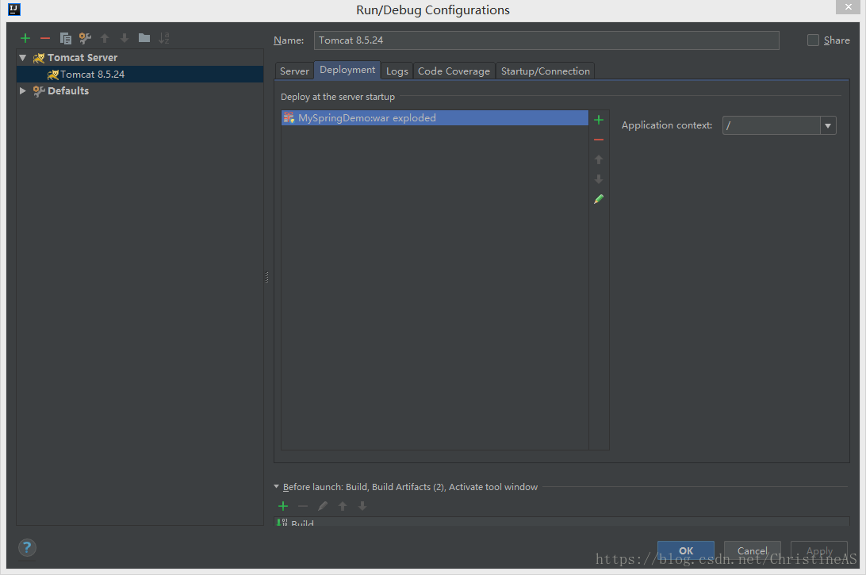The height and width of the screenshot is (575, 866).
Task: Add new configuration with green plus
Action: (x=25, y=38)
